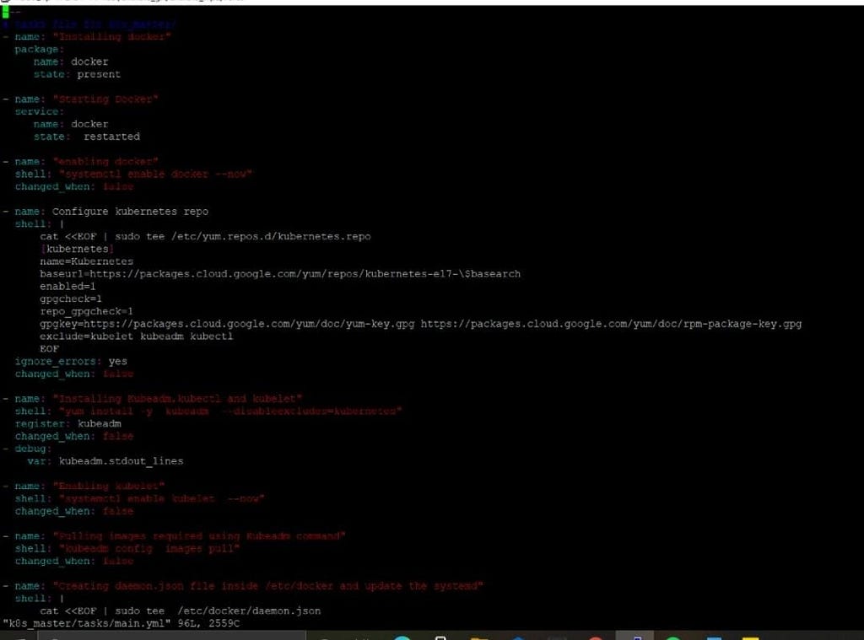Click the 'state: present' line
This screenshot has width=864, height=640.
(x=77, y=74)
